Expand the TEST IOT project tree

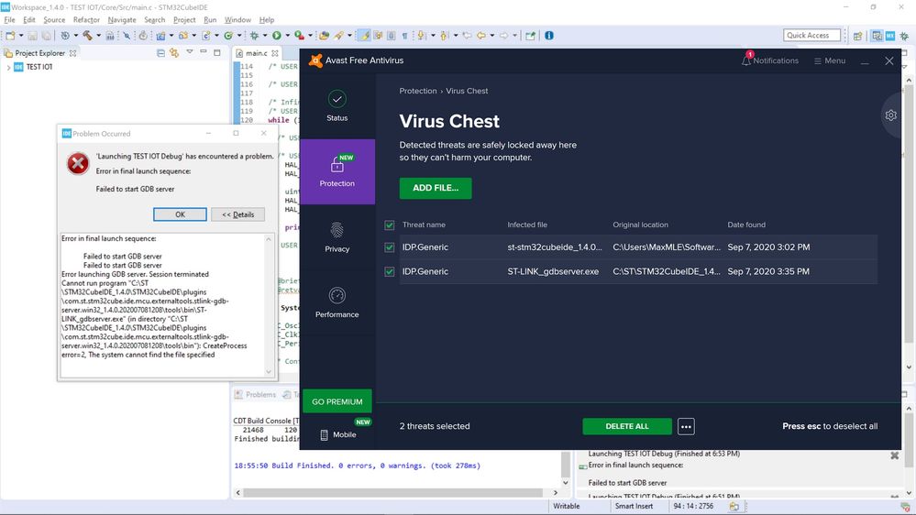coord(8,67)
